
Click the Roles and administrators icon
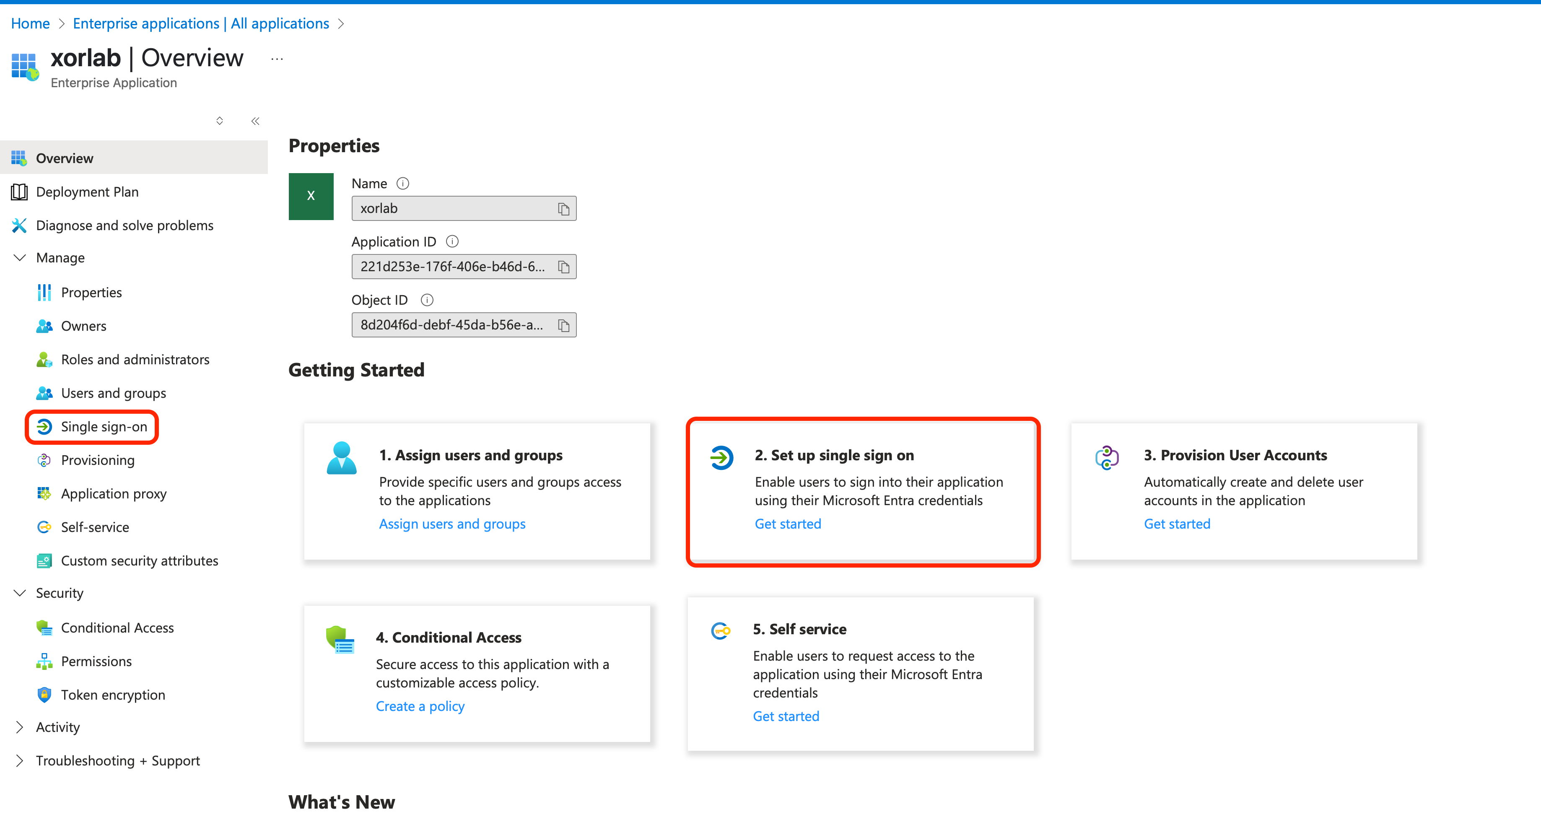pyautogui.click(x=44, y=359)
